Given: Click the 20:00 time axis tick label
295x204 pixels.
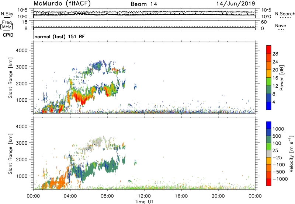Looking at the screenshot, I should (218, 196).
